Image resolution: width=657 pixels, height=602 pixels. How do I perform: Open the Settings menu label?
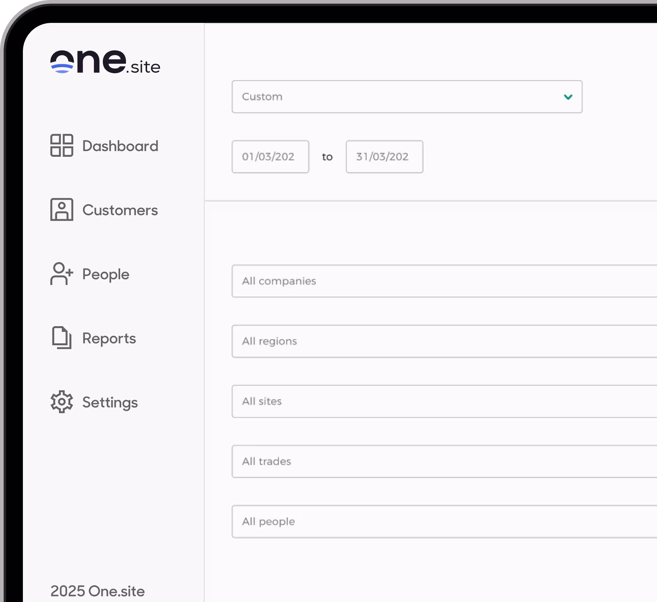[110, 403]
